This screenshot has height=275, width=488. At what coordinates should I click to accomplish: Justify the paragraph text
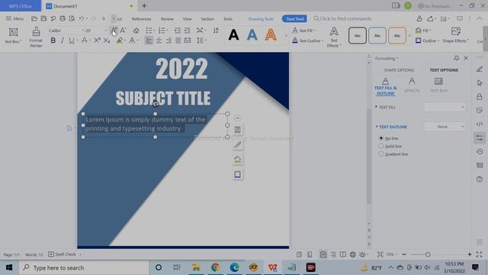(178, 40)
